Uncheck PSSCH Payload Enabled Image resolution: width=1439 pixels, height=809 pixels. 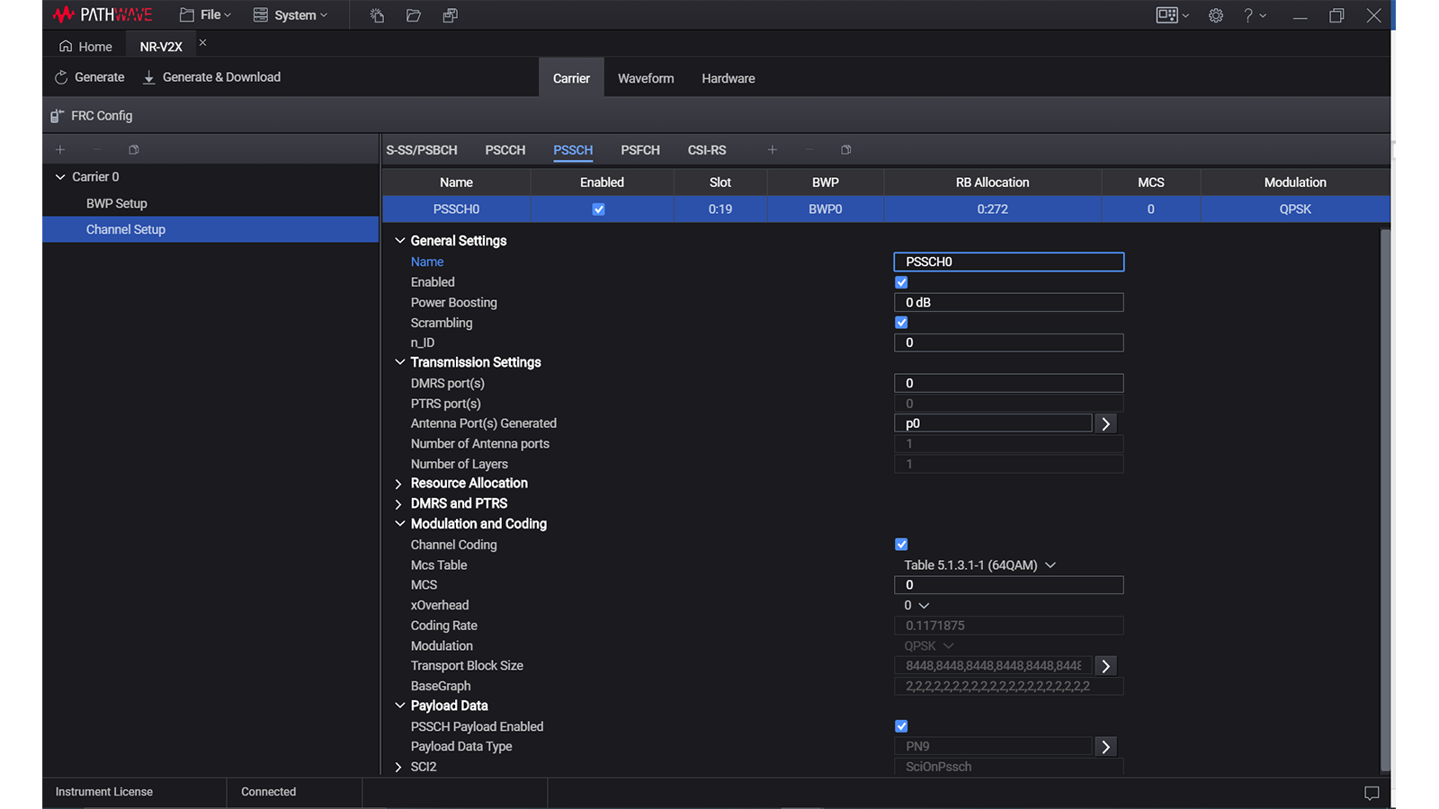(901, 726)
